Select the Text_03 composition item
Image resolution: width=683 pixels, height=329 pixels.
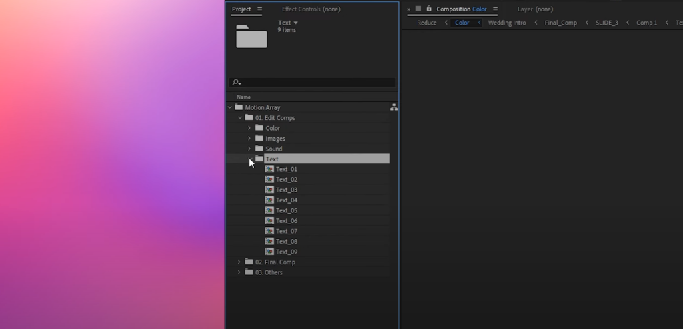pos(287,190)
